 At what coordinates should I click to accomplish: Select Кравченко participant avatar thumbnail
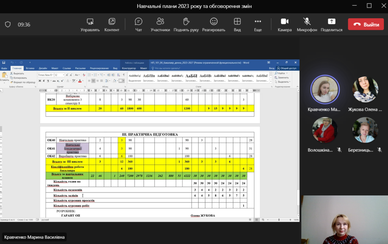tap(325, 90)
